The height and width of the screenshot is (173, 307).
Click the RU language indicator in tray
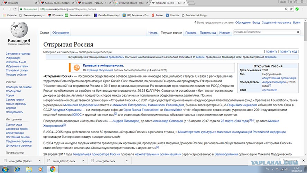tap(268, 169)
